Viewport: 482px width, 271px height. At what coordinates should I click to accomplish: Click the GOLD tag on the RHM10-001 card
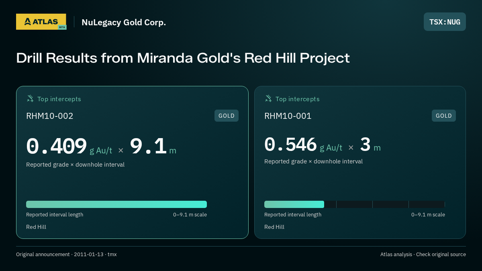444,116
